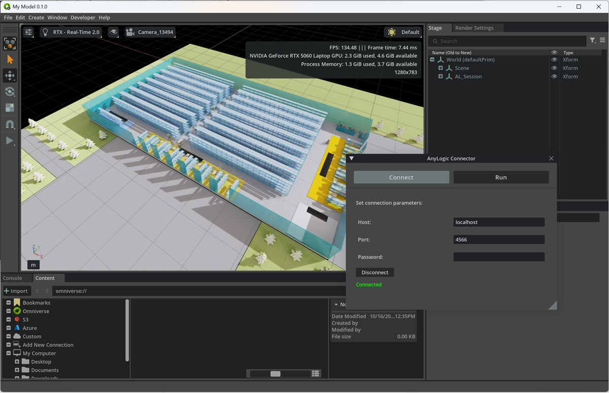Enable the Snap tool
This screenshot has width=609, height=393.
tap(10, 124)
